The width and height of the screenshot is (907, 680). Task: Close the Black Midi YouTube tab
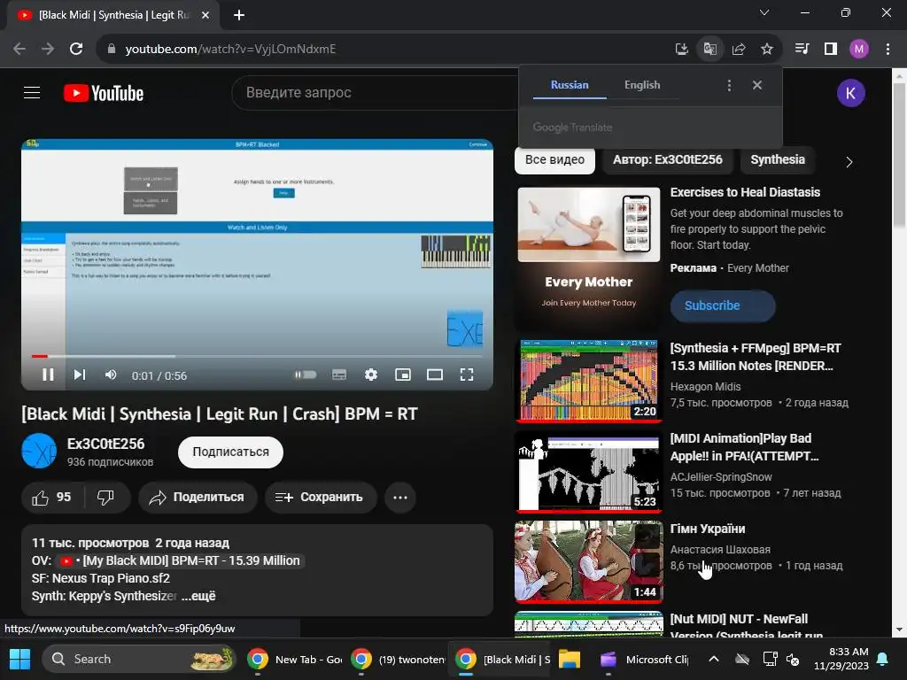click(205, 15)
